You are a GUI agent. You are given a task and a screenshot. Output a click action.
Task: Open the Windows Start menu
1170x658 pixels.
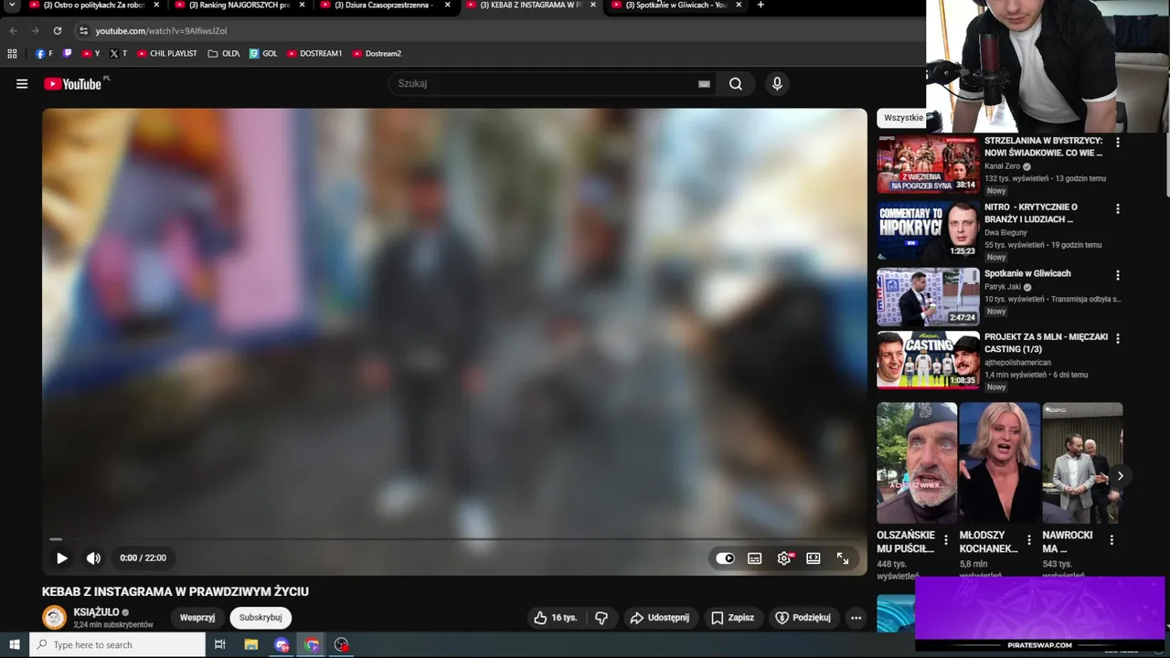[x=14, y=645]
